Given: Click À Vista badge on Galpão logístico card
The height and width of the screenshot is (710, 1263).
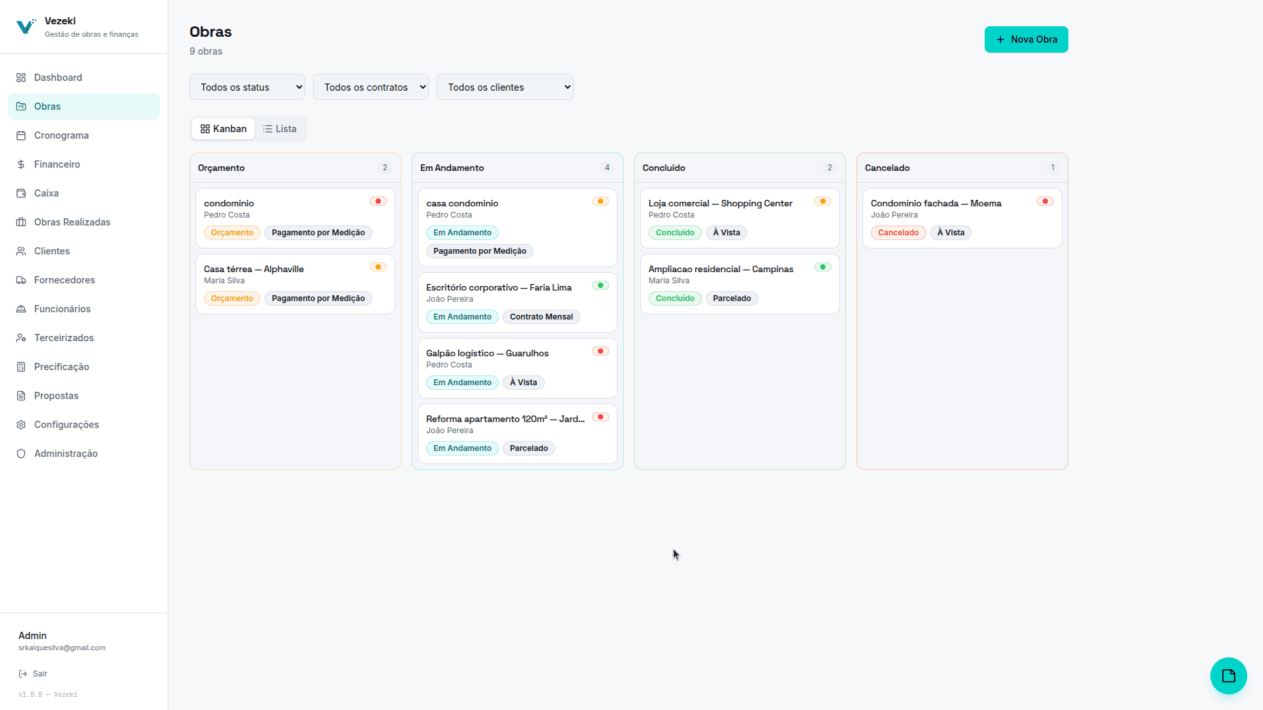Looking at the screenshot, I should [524, 383].
